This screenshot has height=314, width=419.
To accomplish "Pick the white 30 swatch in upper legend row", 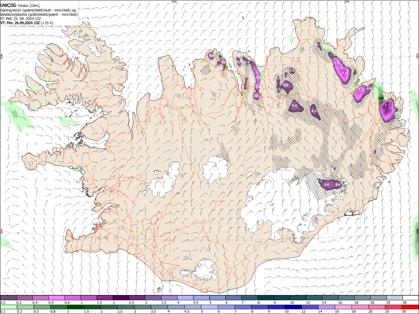I will 410,298.
